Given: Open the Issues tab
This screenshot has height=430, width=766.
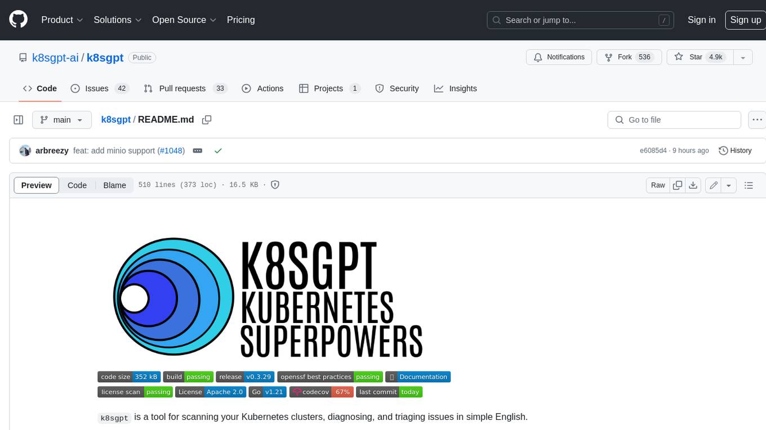Looking at the screenshot, I should 100,88.
